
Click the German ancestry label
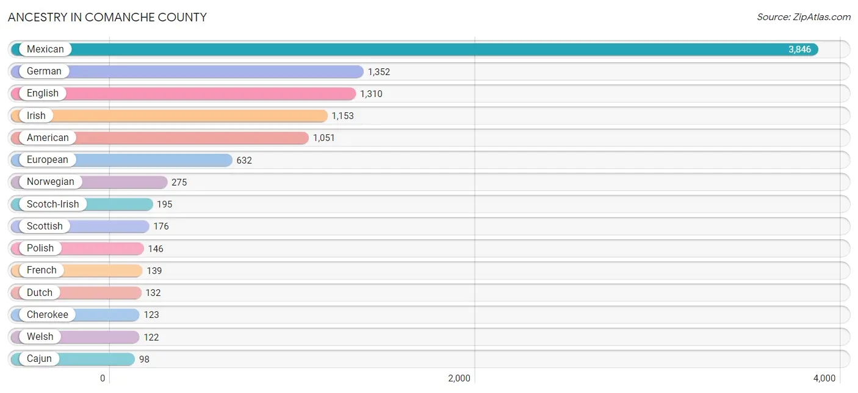pos(44,71)
